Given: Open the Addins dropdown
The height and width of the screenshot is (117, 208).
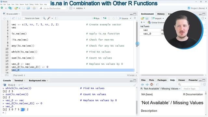Looking at the screenshot, I should click(x=80, y=8).
